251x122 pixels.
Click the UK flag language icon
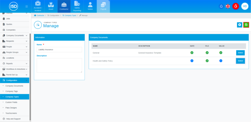(x=228, y=6)
